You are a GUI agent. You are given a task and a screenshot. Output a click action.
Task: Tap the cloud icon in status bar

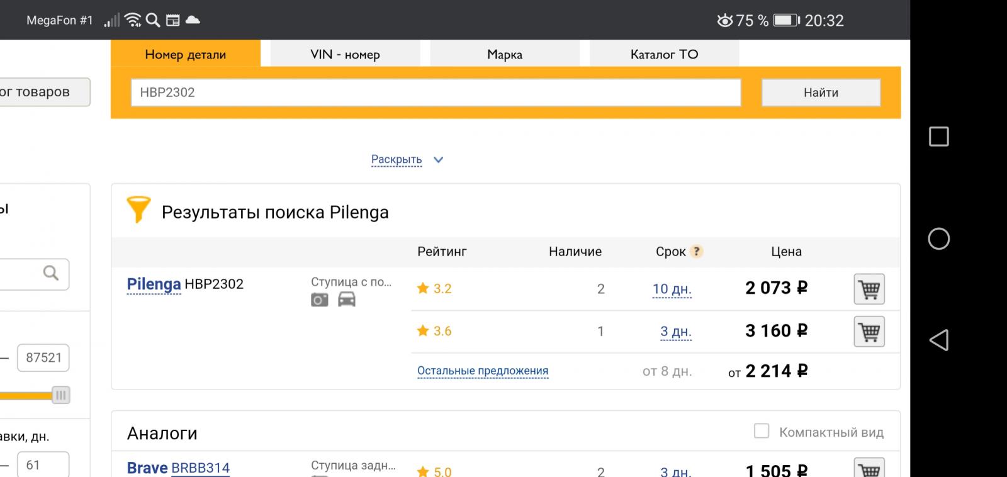tap(193, 20)
